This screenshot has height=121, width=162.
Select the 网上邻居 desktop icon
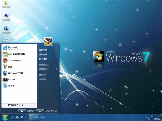(x=6, y=30)
